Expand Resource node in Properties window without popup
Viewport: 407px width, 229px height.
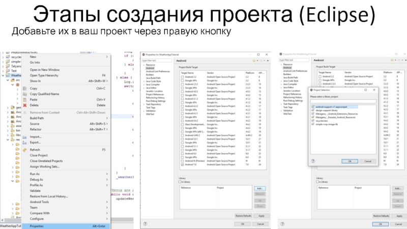tap(144, 65)
